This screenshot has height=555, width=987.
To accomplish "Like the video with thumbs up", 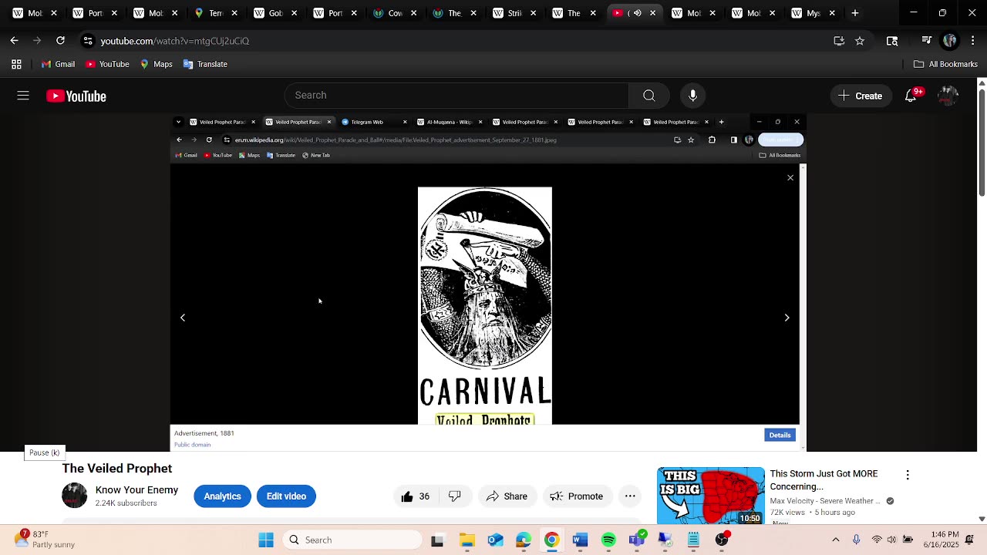I will pos(415,496).
